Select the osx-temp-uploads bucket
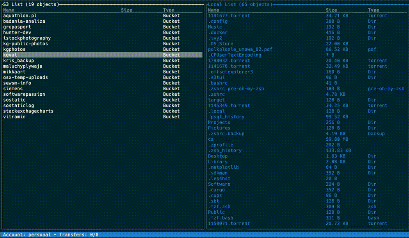The image size is (409, 238). click(25, 77)
